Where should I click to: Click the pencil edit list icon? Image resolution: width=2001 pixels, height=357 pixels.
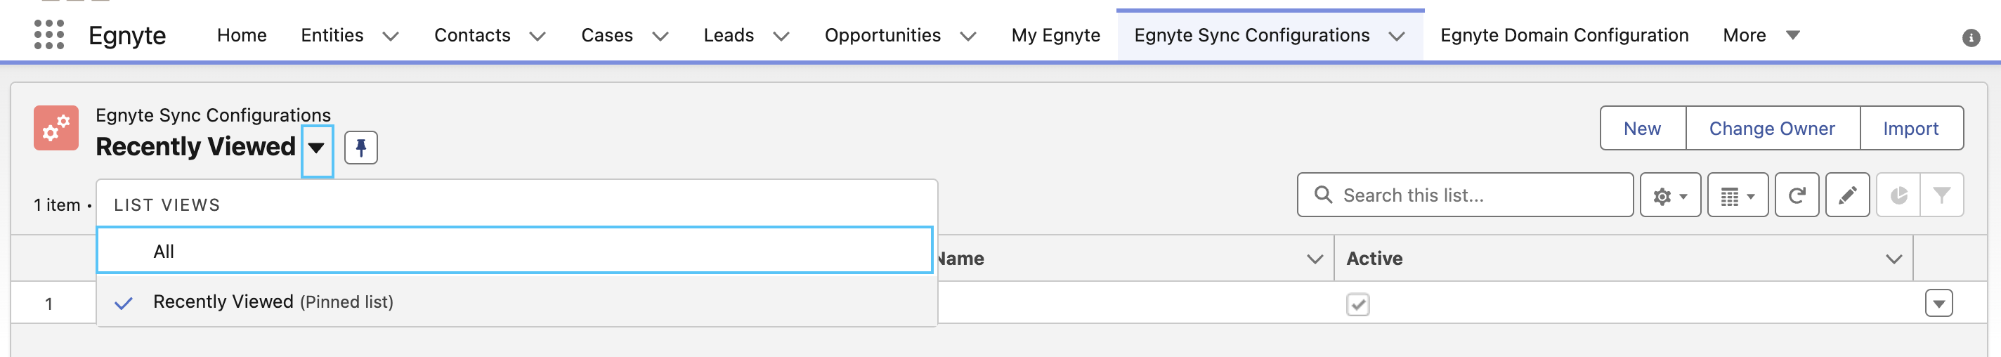pyautogui.click(x=1847, y=195)
